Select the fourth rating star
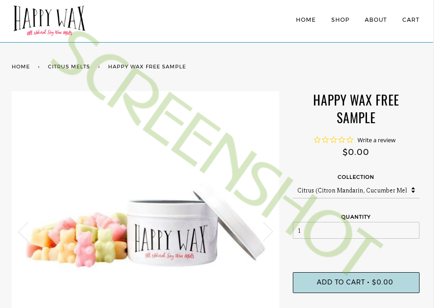The width and height of the screenshot is (434, 308). (x=342, y=140)
